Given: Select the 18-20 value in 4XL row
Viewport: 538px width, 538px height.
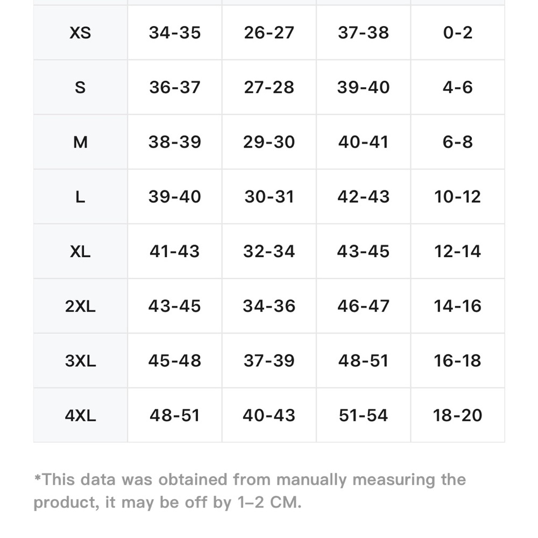Looking at the screenshot, I should 458,415.
